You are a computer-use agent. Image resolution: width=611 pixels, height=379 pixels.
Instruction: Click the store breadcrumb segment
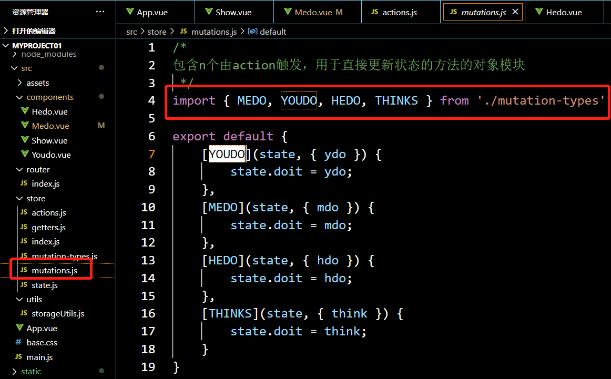157,32
